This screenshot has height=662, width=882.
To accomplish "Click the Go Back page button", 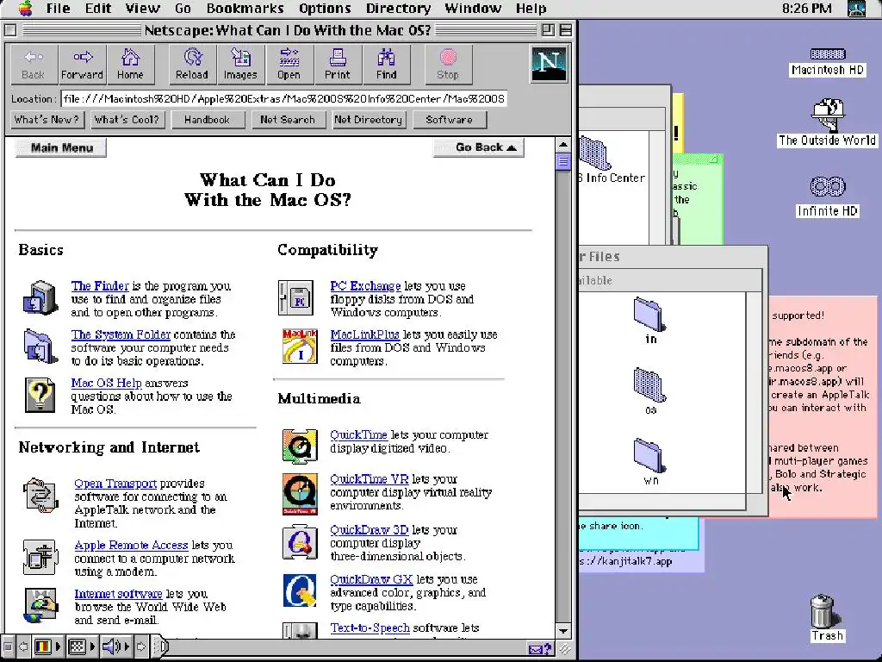I will pos(479,147).
